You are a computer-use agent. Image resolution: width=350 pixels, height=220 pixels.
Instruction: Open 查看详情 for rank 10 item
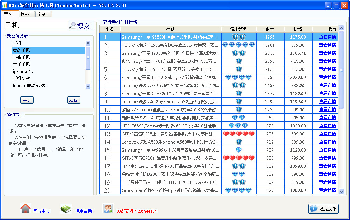pos(328,109)
